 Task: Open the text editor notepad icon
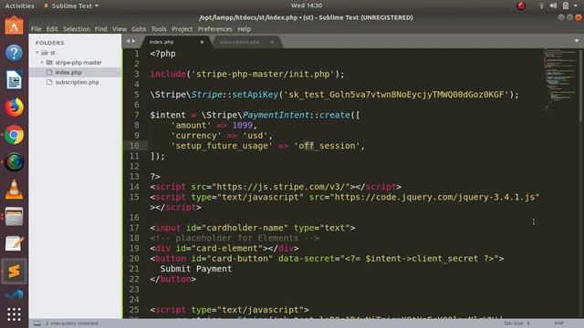click(14, 243)
